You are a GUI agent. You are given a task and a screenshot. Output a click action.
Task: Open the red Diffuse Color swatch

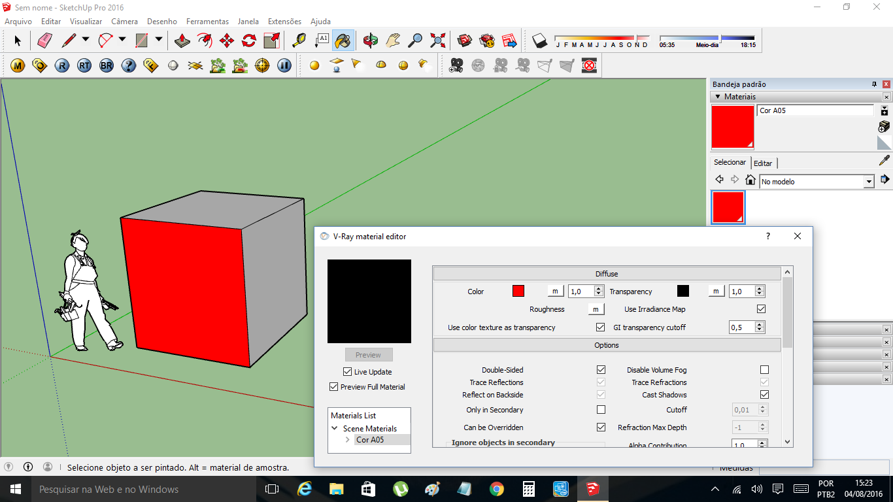tap(518, 292)
